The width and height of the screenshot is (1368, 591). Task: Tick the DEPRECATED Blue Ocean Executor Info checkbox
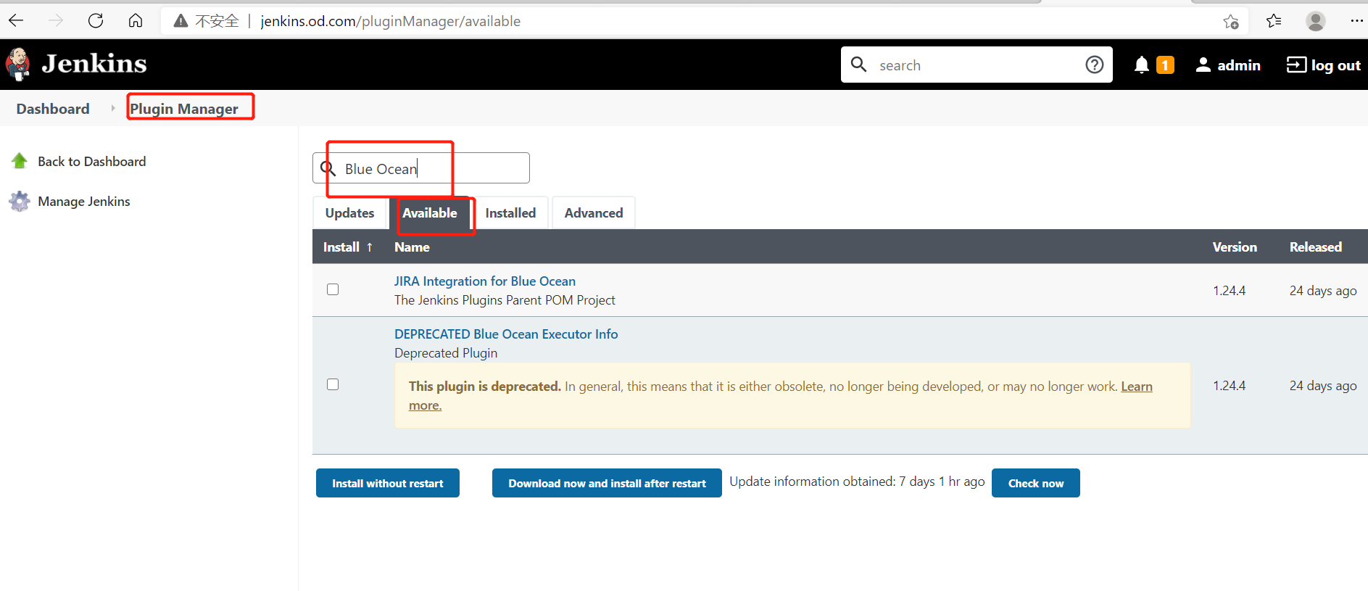point(333,385)
